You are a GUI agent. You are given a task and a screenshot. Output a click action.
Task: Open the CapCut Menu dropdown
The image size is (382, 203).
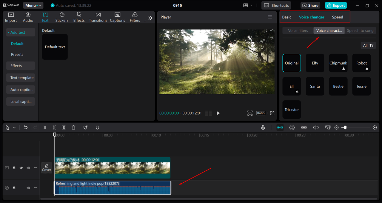[33, 5]
